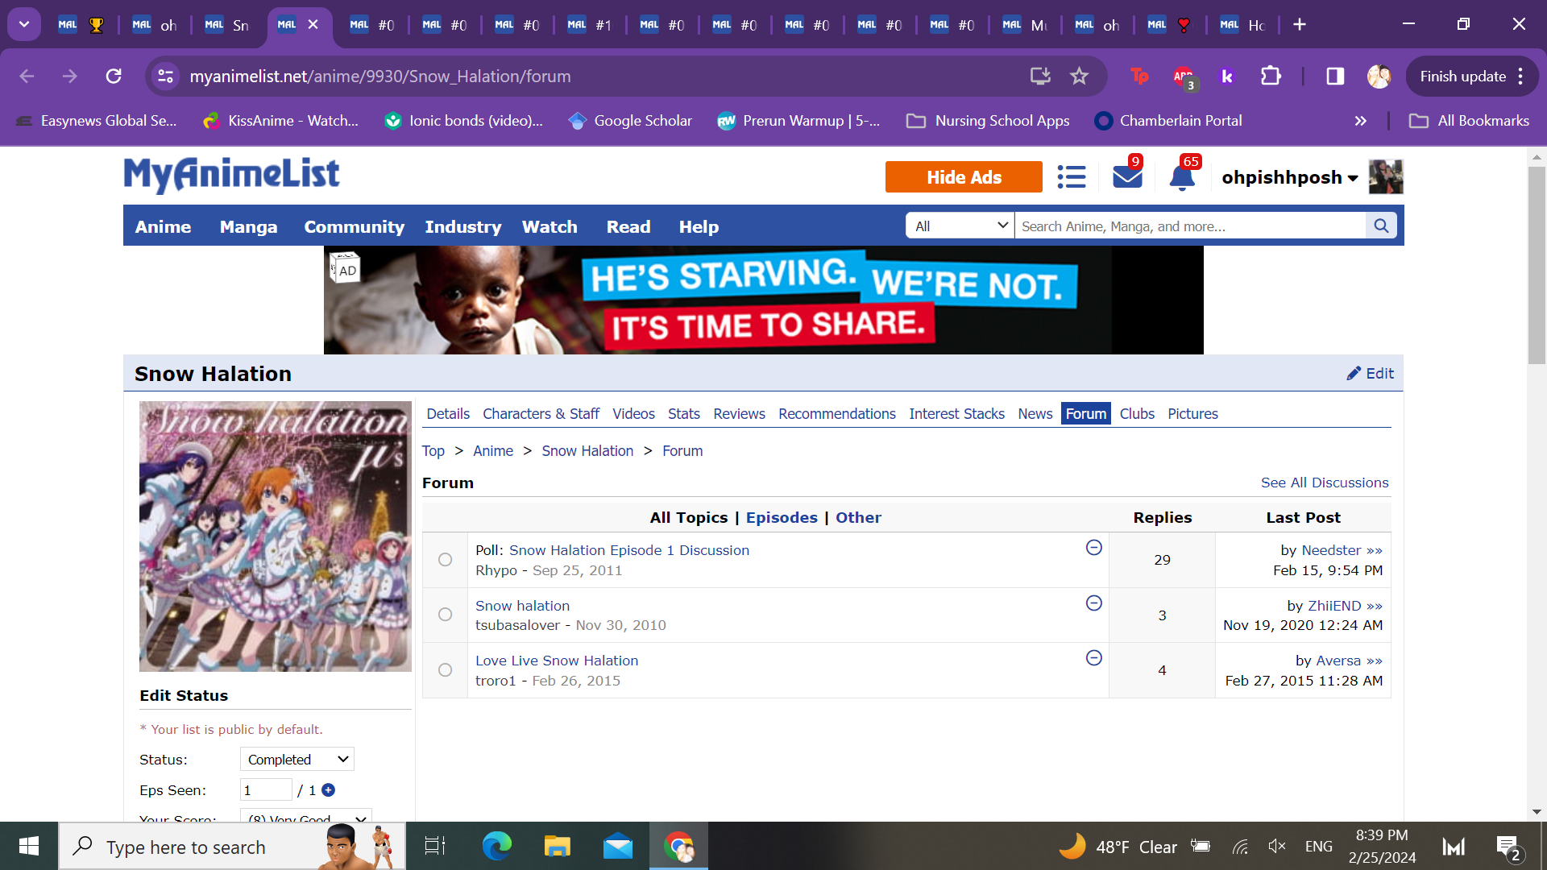Screen dimensions: 1547x870
Task: Select radio button for Love Live topic
Action: coord(445,670)
